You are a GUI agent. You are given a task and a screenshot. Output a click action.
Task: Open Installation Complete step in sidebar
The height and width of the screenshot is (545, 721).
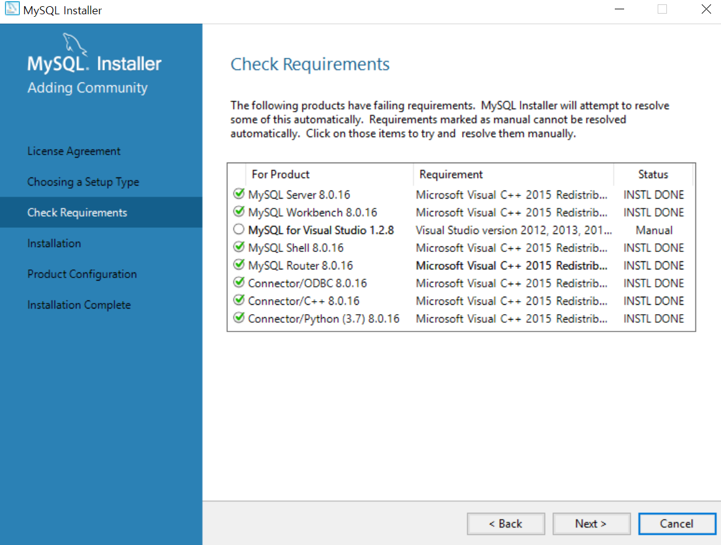79,305
